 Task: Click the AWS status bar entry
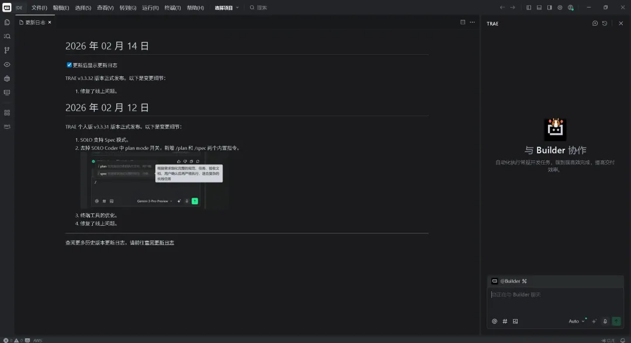pyautogui.click(x=37, y=340)
